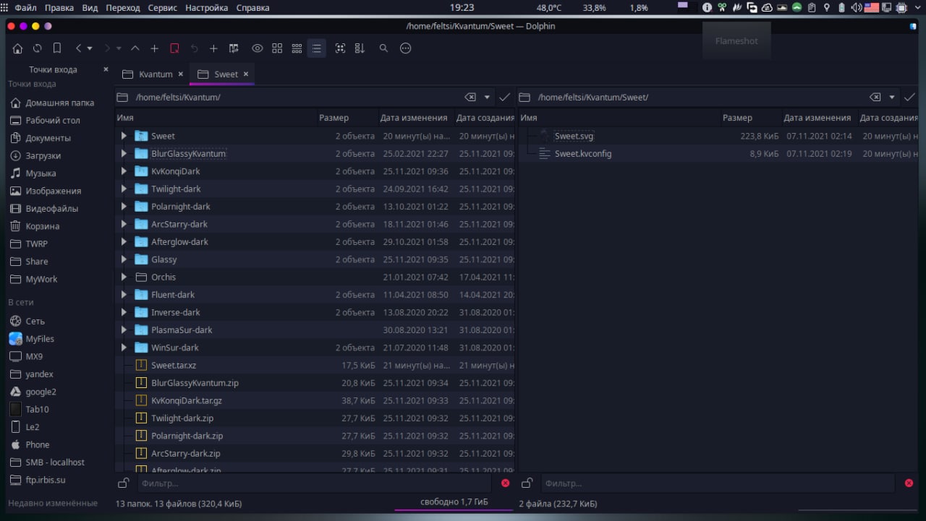Screen dimensions: 926x521
Task: Open the battery indicator in system tray
Action: [841, 8]
